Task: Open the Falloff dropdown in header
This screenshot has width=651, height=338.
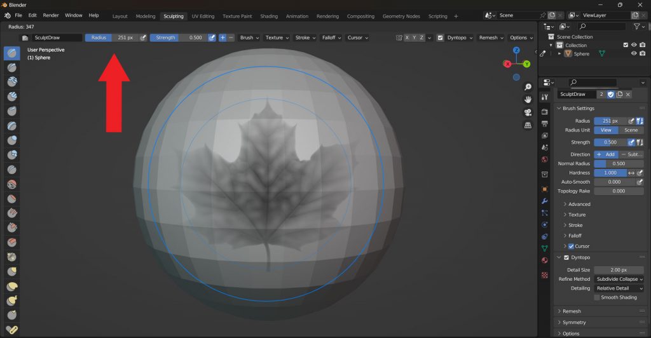Action: point(331,37)
